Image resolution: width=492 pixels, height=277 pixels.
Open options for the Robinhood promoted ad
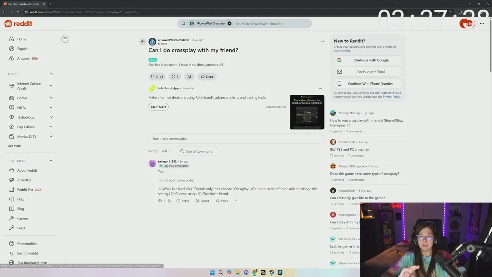[321, 88]
